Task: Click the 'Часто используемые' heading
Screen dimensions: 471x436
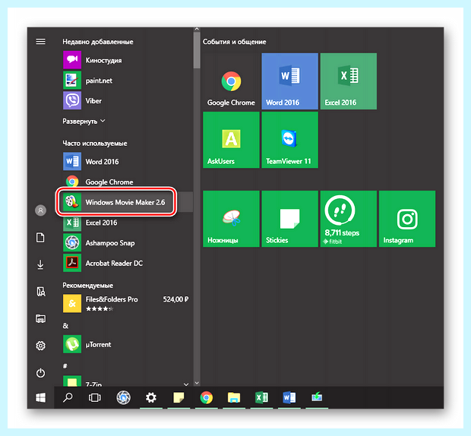Action: 95,144
